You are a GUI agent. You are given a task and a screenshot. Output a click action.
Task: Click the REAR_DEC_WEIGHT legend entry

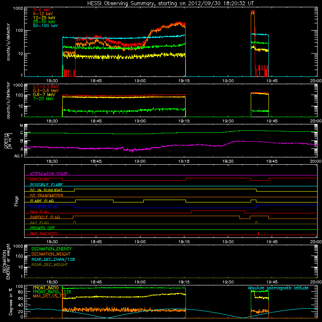tap(50, 265)
